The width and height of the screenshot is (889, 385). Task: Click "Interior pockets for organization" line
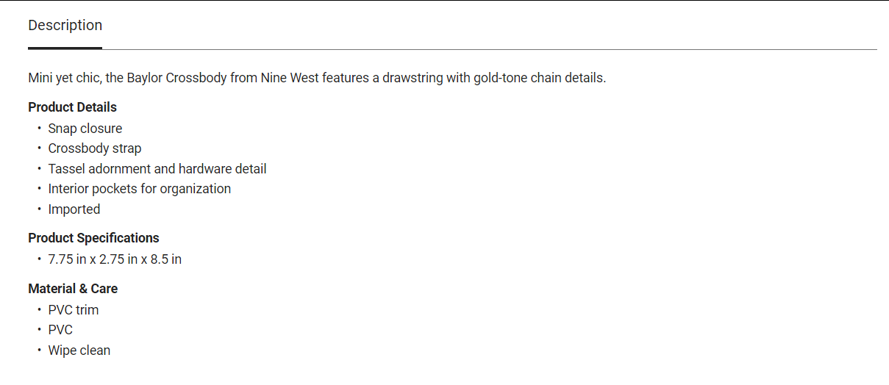click(x=140, y=189)
